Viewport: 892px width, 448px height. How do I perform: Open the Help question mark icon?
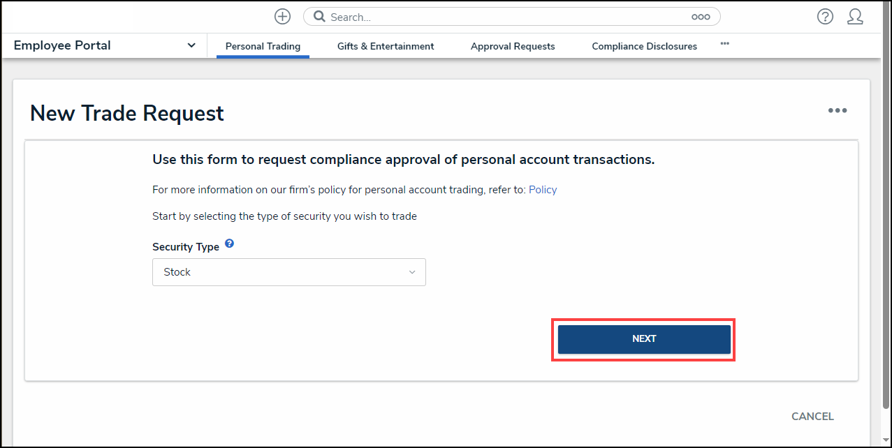click(825, 17)
